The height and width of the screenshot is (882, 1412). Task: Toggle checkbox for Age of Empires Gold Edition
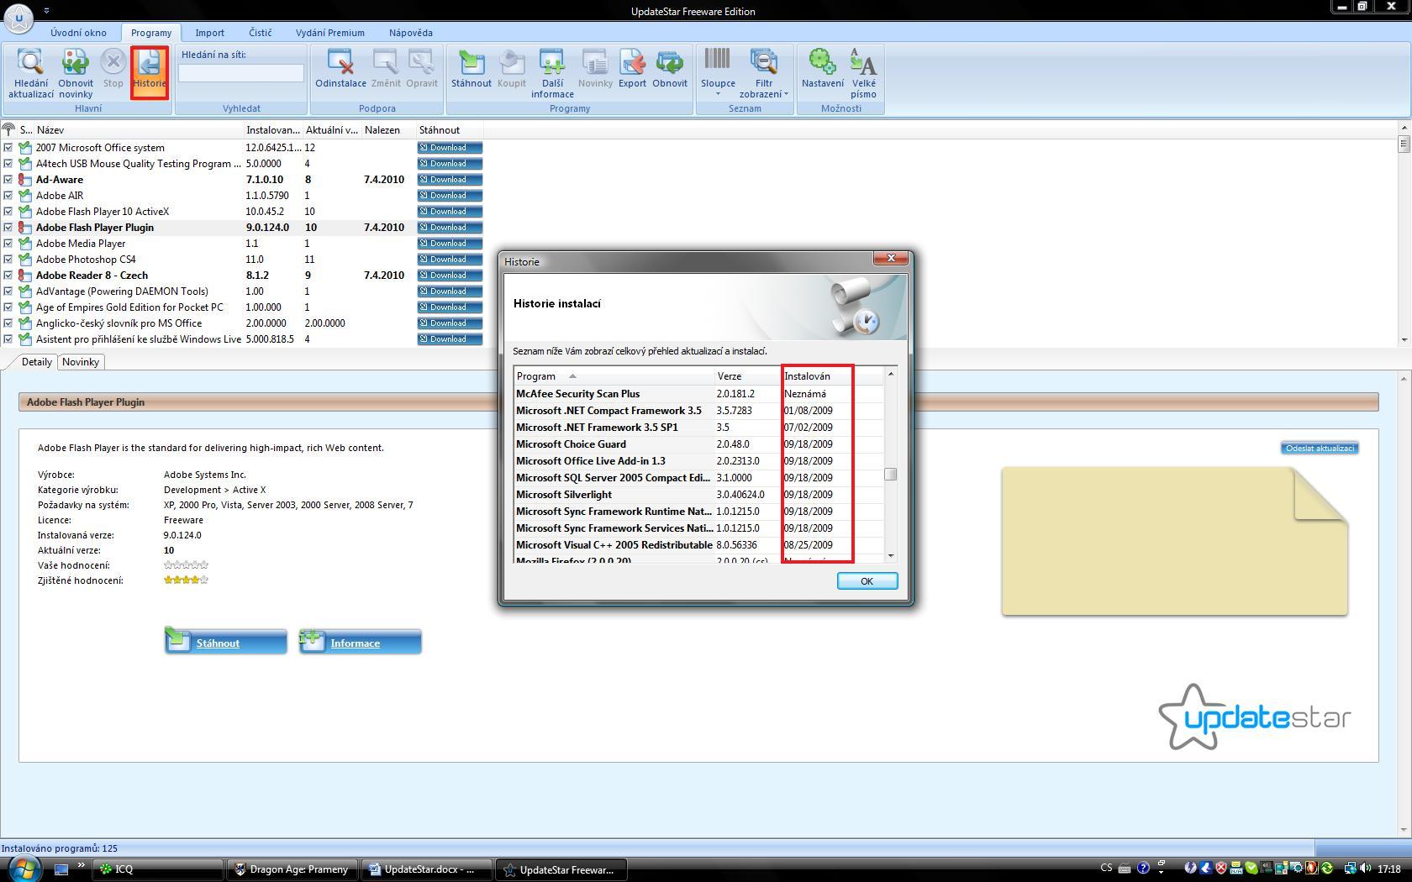(x=8, y=307)
